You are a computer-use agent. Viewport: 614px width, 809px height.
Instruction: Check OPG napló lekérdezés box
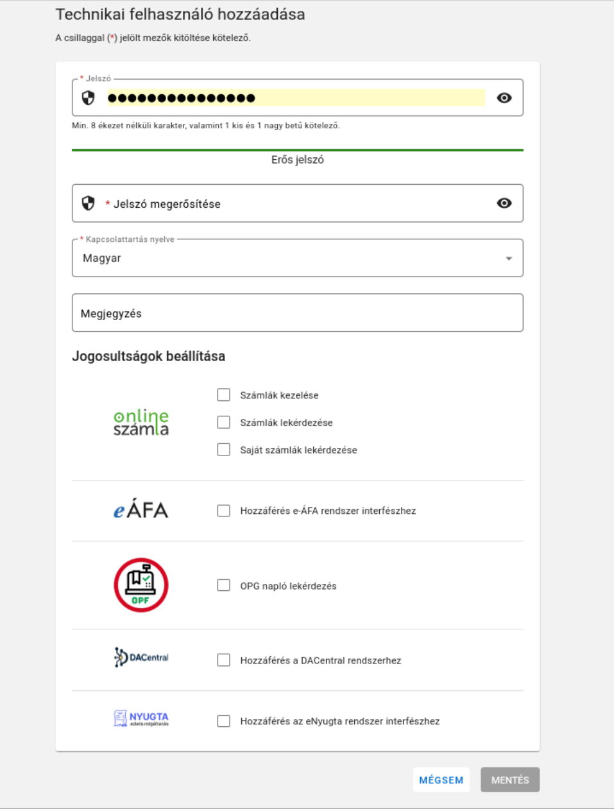coord(223,585)
